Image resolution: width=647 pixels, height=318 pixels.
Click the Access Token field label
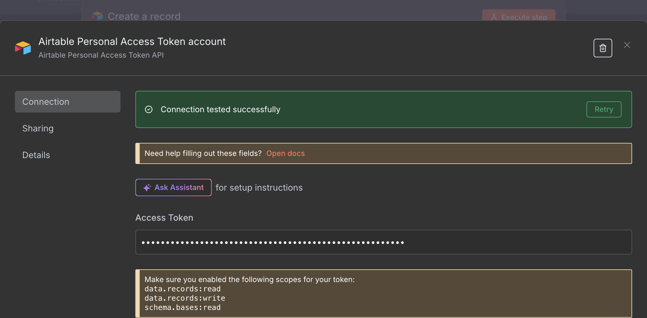164,218
